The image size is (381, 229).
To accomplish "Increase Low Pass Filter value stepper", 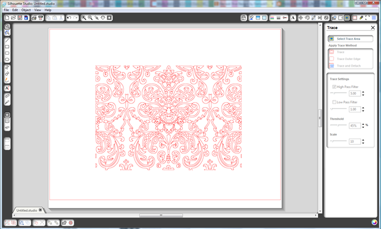I will coord(363,108).
